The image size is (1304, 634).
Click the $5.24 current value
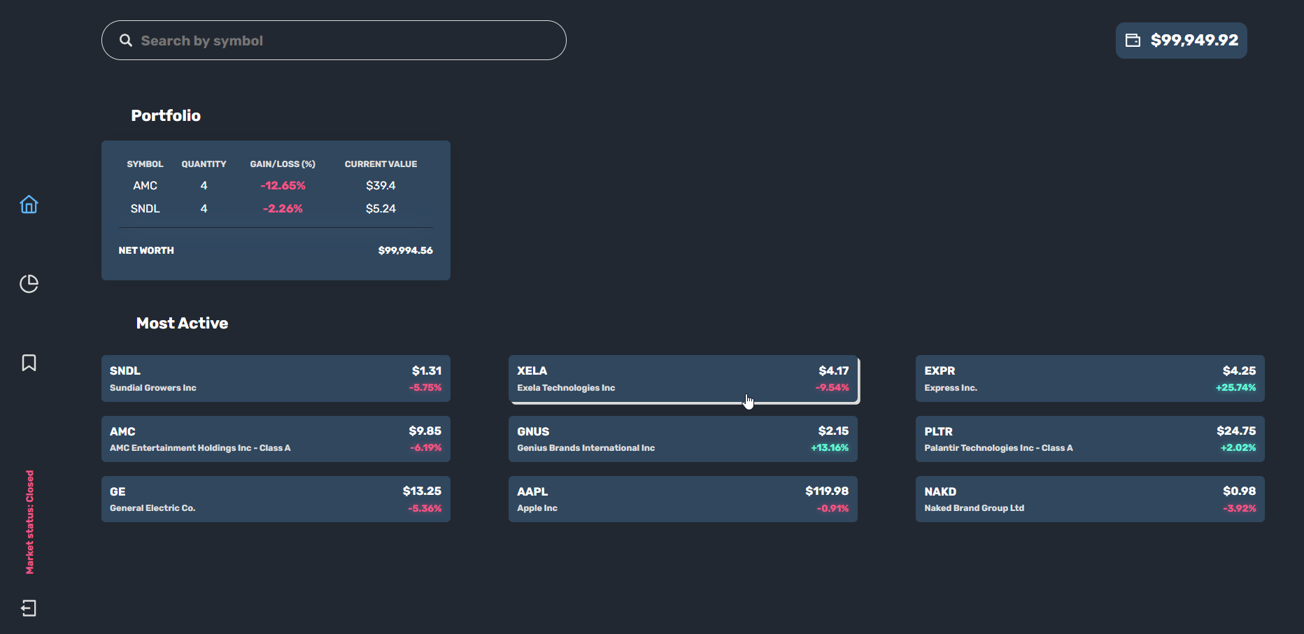[x=381, y=208]
